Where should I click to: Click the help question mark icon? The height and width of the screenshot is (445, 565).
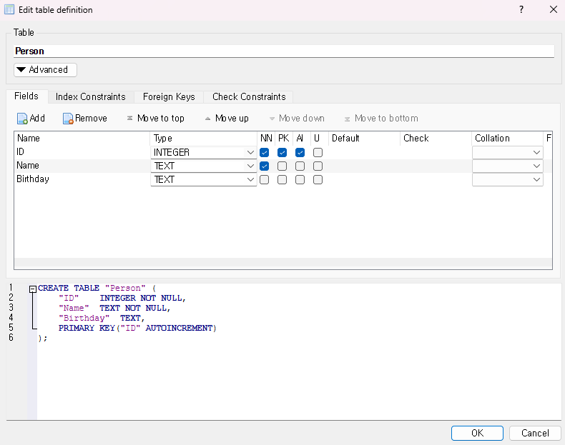pyautogui.click(x=521, y=9)
